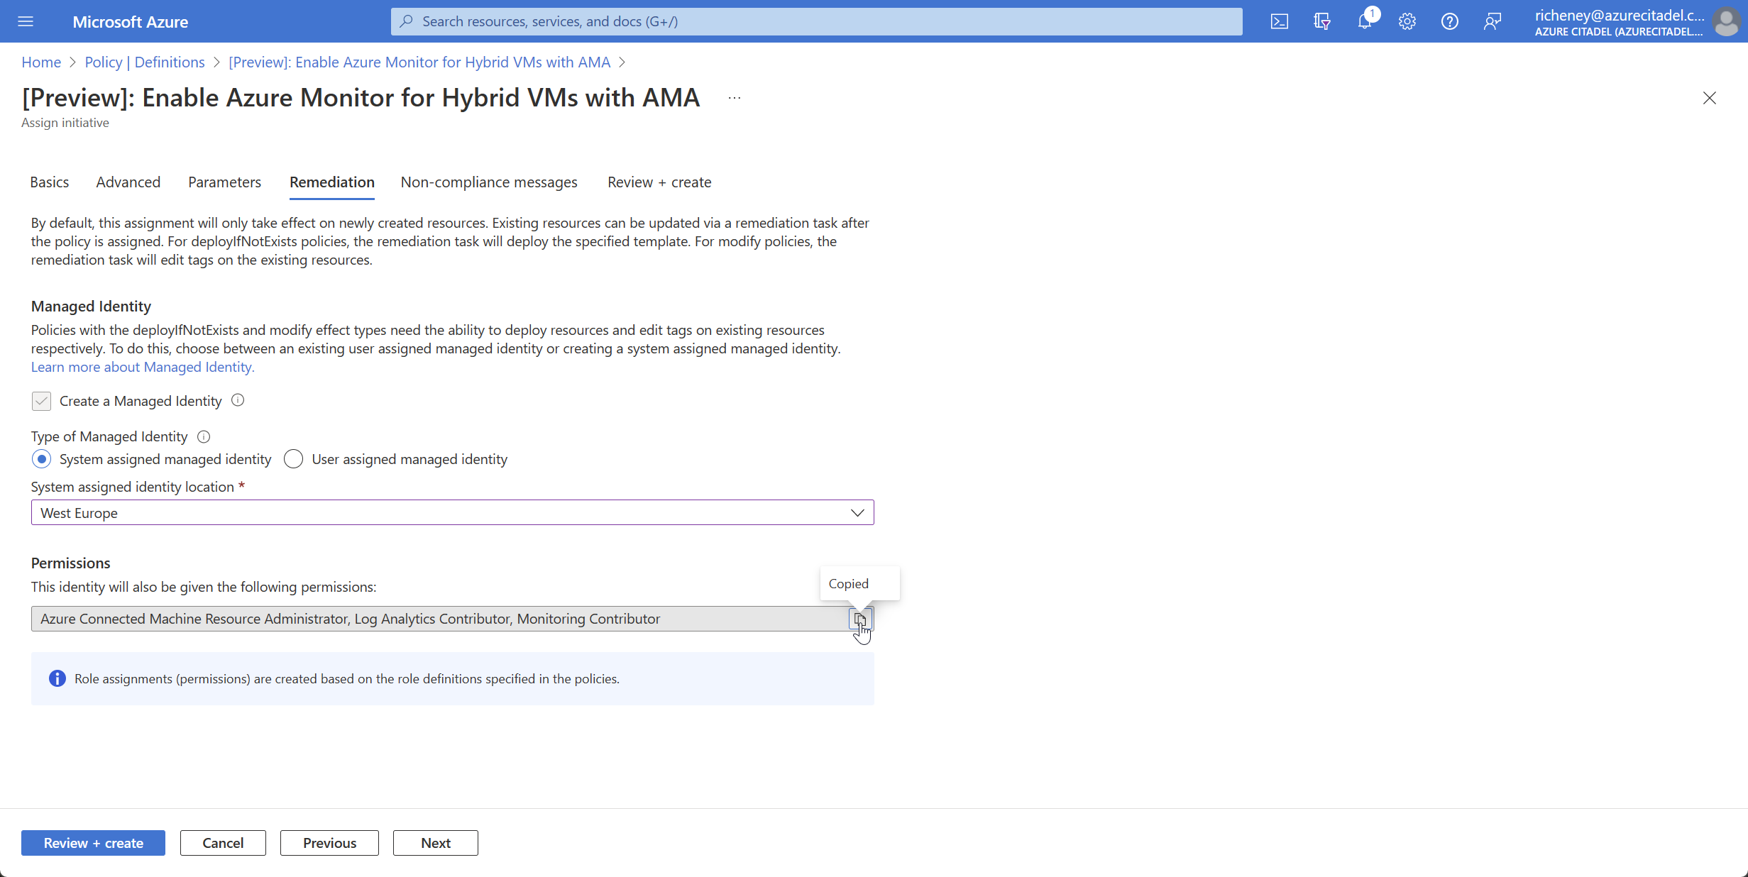Screen dimensions: 1748x877
Task: Open the feedback panel
Action: point(1492,21)
